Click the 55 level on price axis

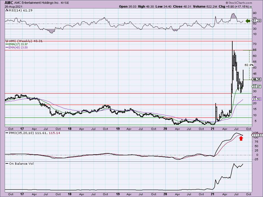coord(255,62)
